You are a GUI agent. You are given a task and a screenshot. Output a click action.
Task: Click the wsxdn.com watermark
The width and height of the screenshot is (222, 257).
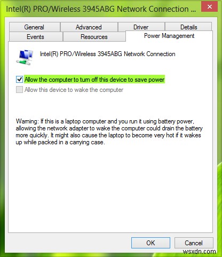(x=199, y=252)
